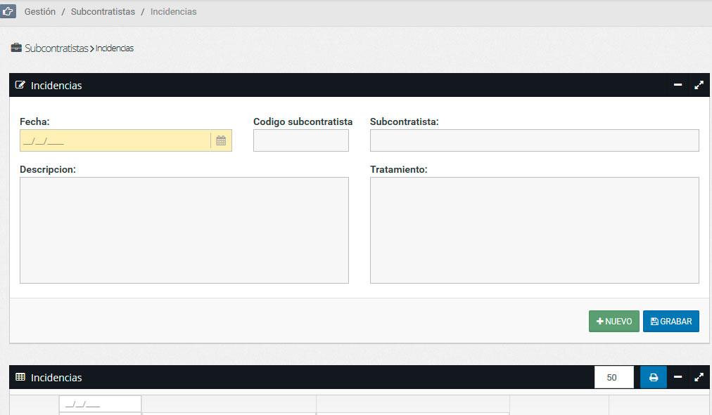This screenshot has height=415, width=712.
Task: Click the GRABAR button
Action: (x=671, y=321)
